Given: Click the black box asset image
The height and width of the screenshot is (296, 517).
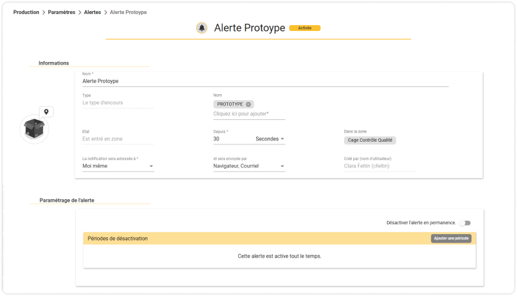Looking at the screenshot, I should coord(34,129).
